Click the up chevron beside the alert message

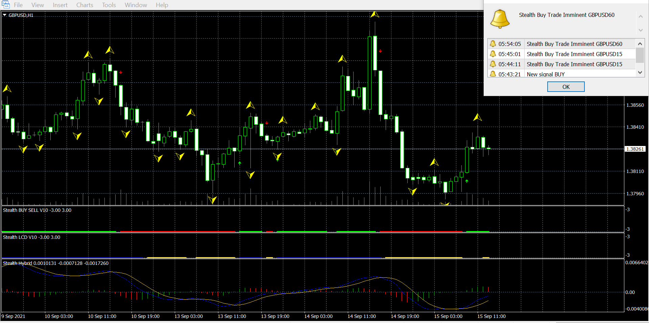[x=640, y=17]
